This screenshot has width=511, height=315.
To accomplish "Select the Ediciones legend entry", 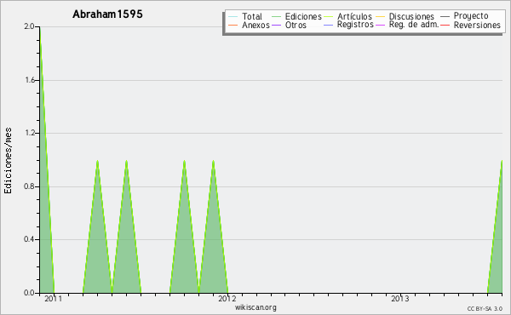I will coord(303,16).
